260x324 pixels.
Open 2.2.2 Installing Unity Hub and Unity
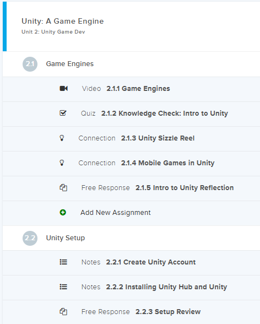166,287
